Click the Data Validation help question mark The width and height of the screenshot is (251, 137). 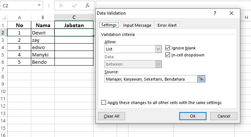[x=215, y=13]
